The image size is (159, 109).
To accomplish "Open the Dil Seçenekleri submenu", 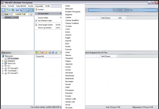I will click(x=48, y=13).
